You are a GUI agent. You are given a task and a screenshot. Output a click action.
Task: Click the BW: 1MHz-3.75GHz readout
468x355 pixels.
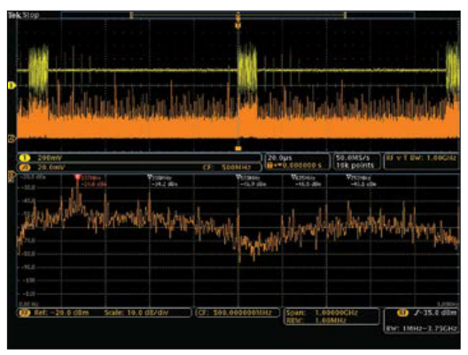421,328
